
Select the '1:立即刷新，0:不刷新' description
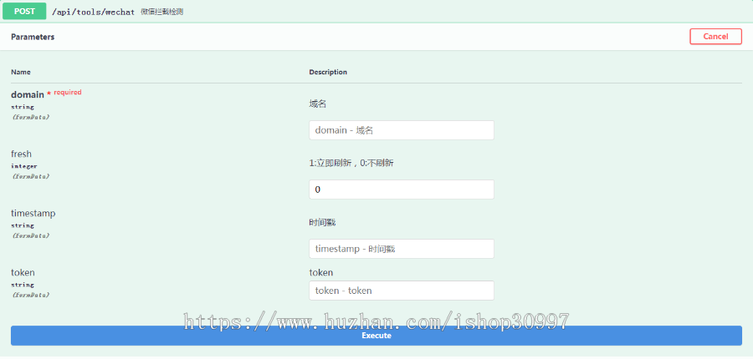(x=351, y=163)
